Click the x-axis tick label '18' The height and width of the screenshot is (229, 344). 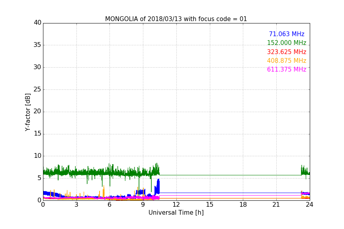click(243, 205)
